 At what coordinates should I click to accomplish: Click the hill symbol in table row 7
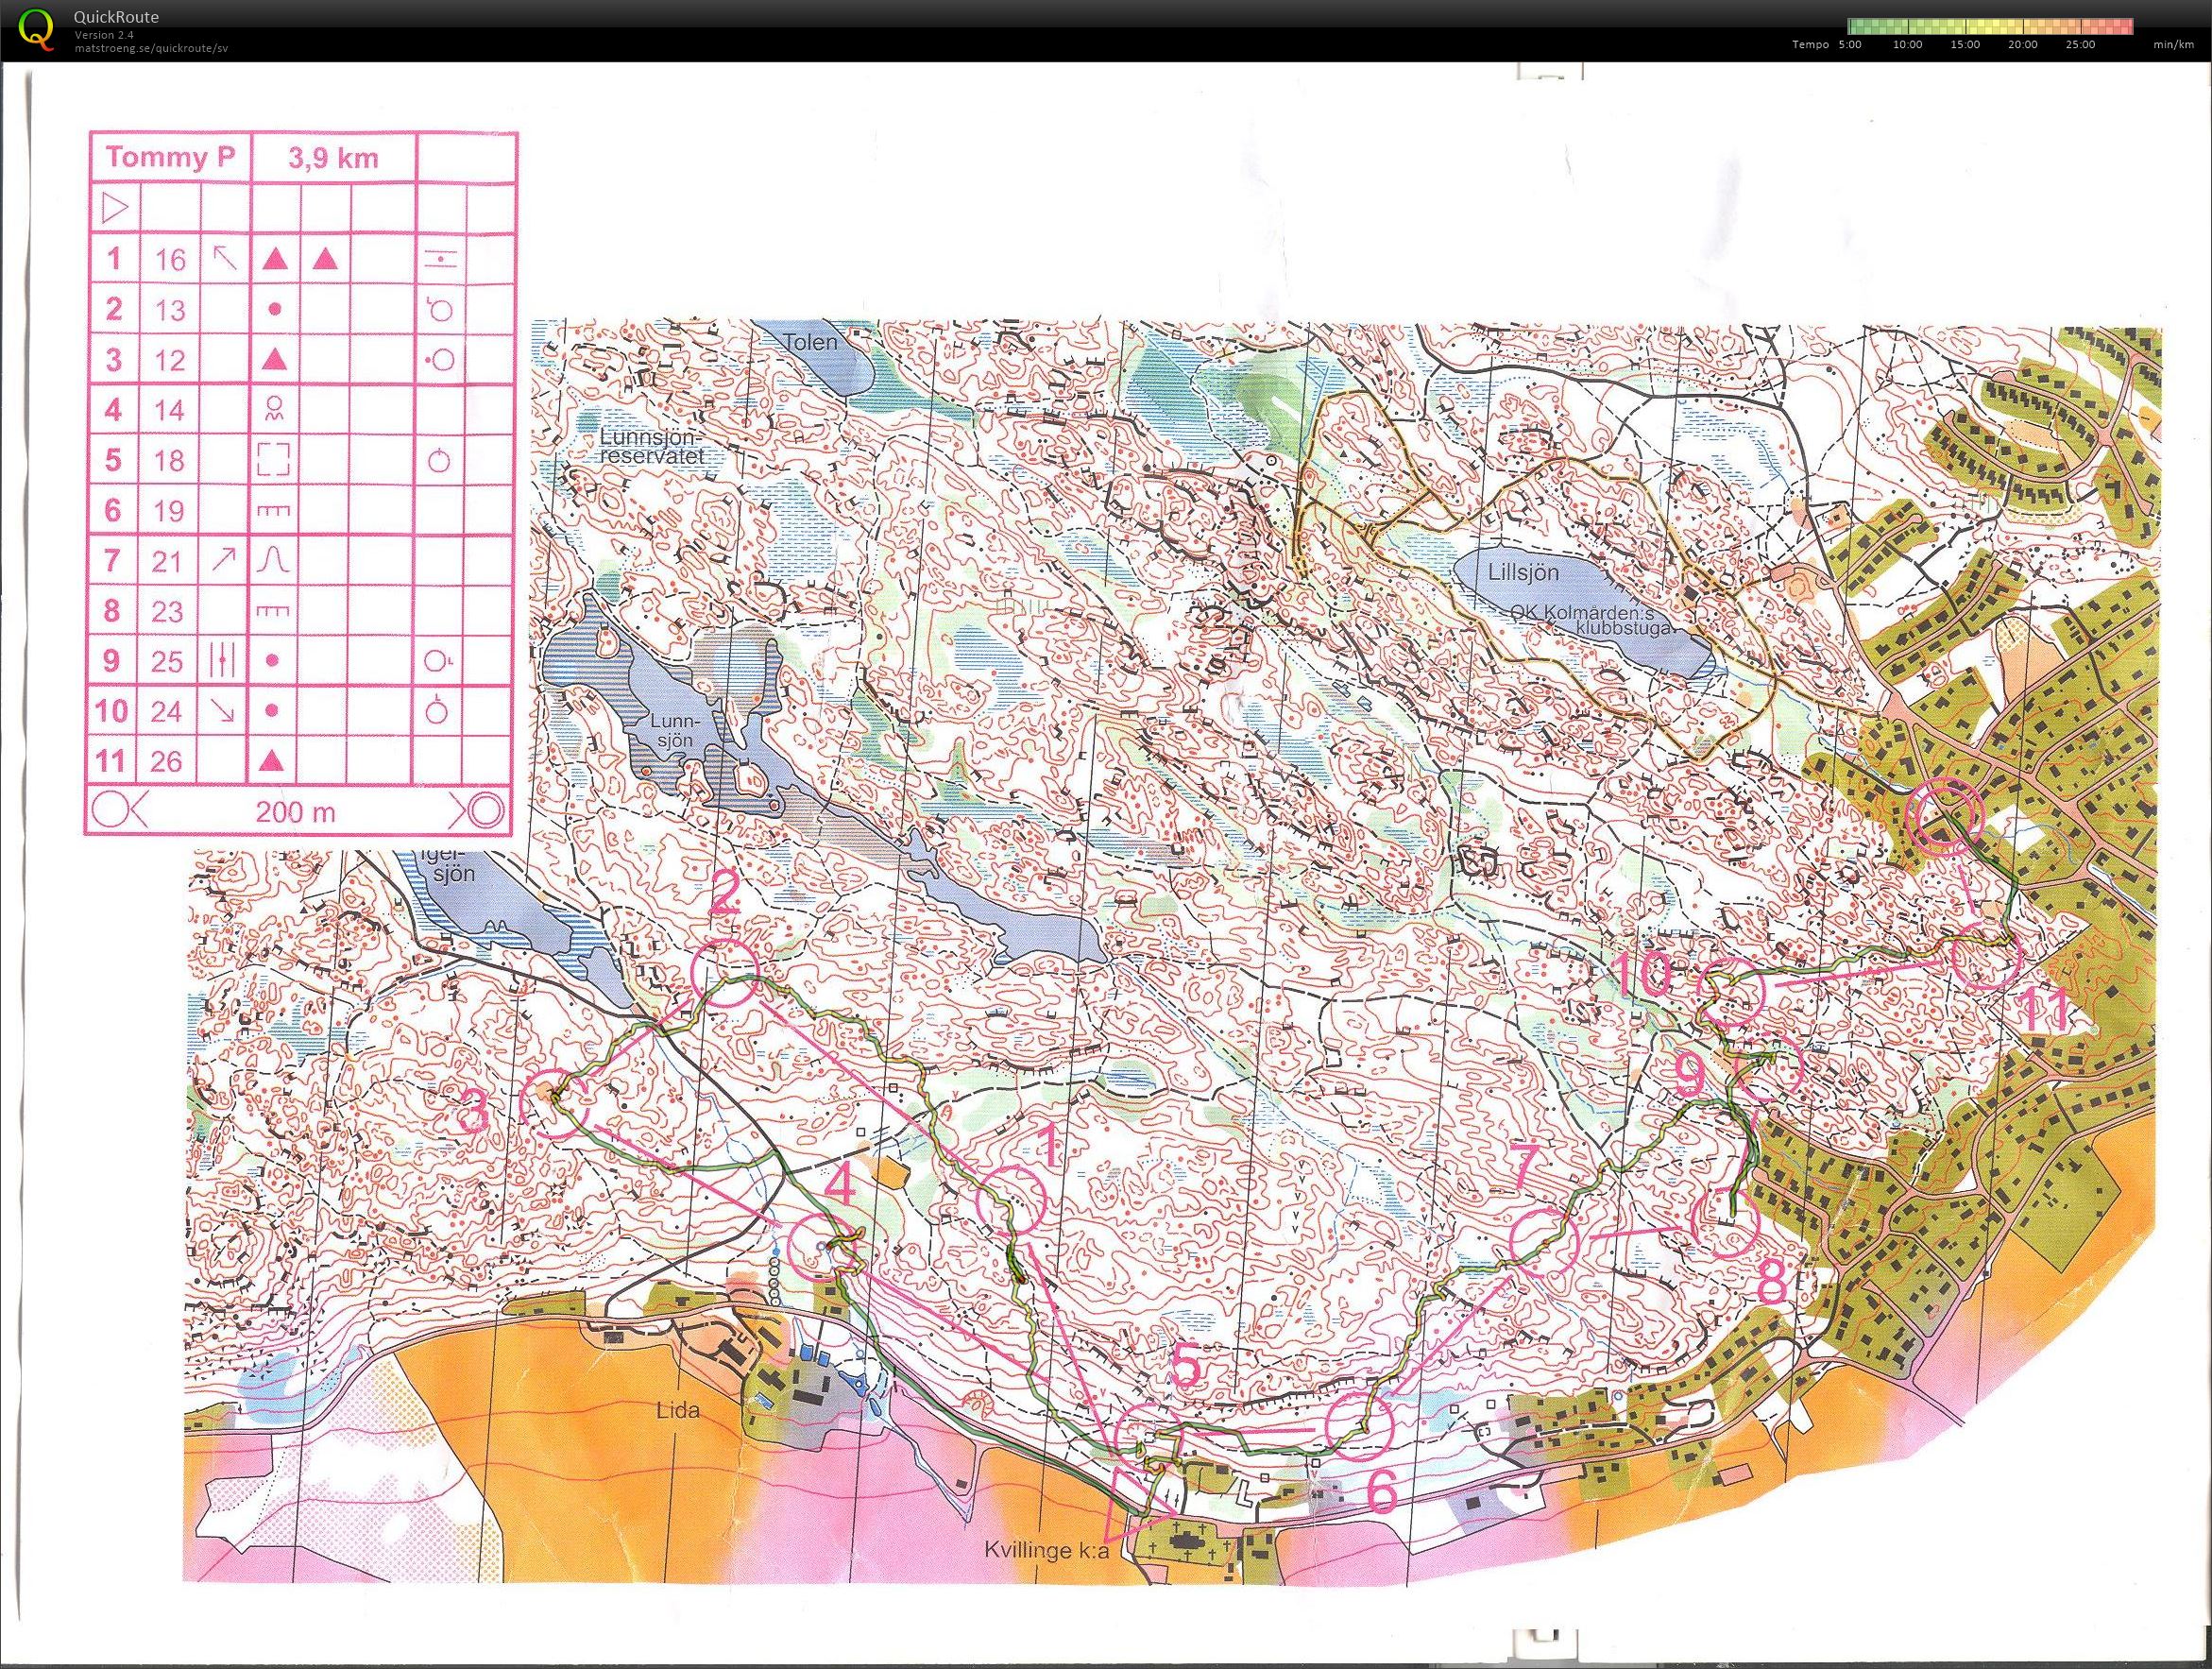[x=275, y=560]
